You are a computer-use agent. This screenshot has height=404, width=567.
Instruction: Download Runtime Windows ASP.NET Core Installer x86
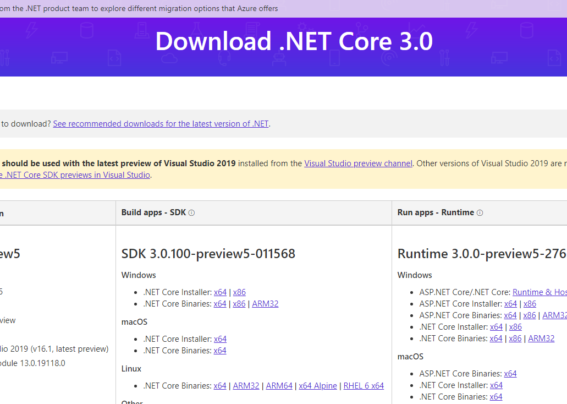pos(530,304)
